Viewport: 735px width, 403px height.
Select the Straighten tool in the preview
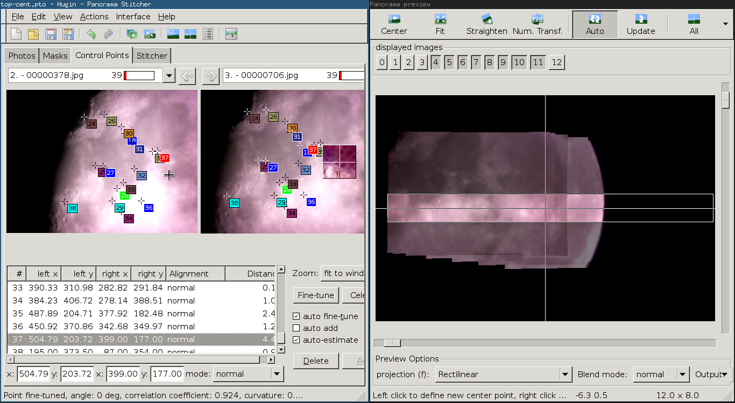coord(486,24)
